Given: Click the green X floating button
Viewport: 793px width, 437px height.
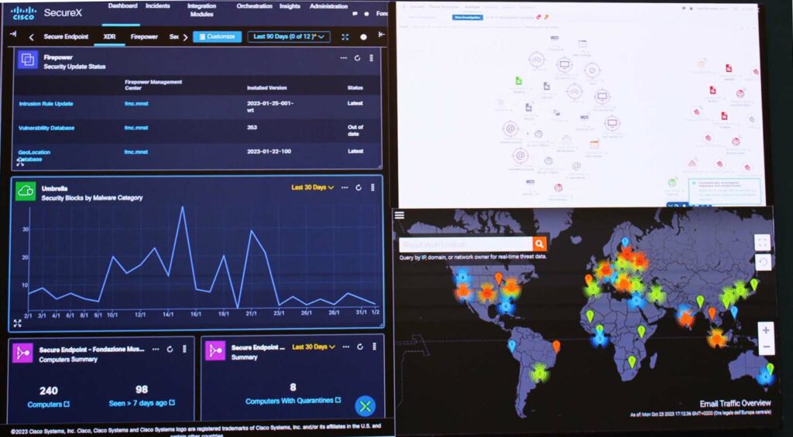Looking at the screenshot, I should 366,406.
